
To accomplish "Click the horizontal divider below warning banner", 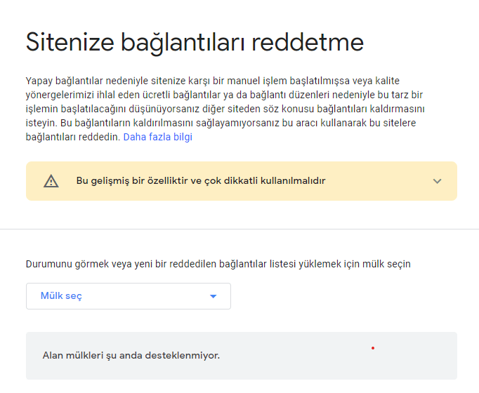I will coord(240,229).
